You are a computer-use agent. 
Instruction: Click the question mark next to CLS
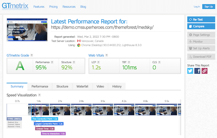pyautogui.click(x=159, y=62)
